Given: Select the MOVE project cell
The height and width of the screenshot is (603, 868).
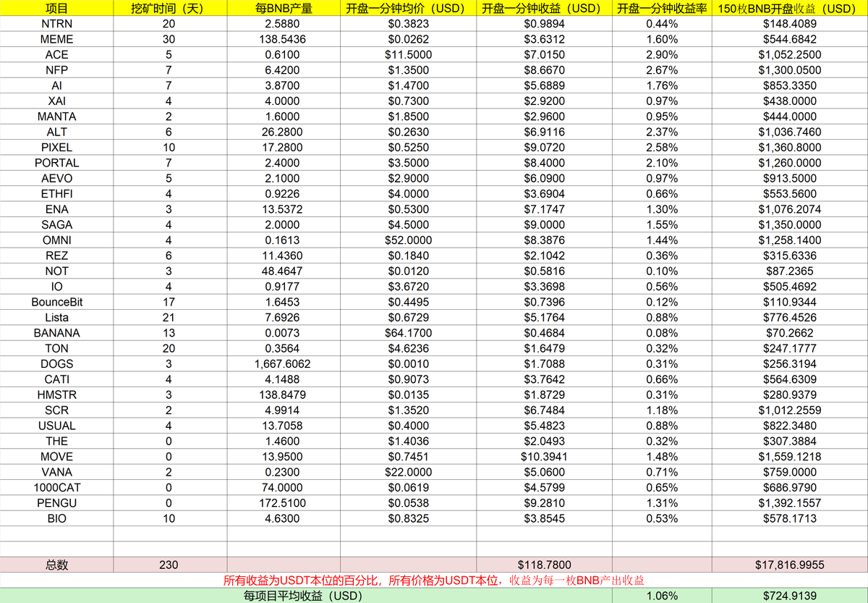Looking at the screenshot, I should pos(56,457).
